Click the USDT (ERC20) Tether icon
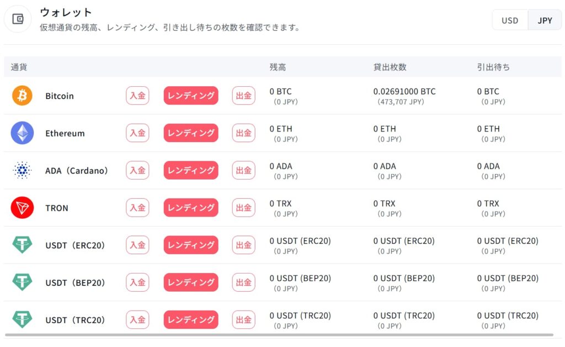The height and width of the screenshot is (347, 565). click(22, 245)
